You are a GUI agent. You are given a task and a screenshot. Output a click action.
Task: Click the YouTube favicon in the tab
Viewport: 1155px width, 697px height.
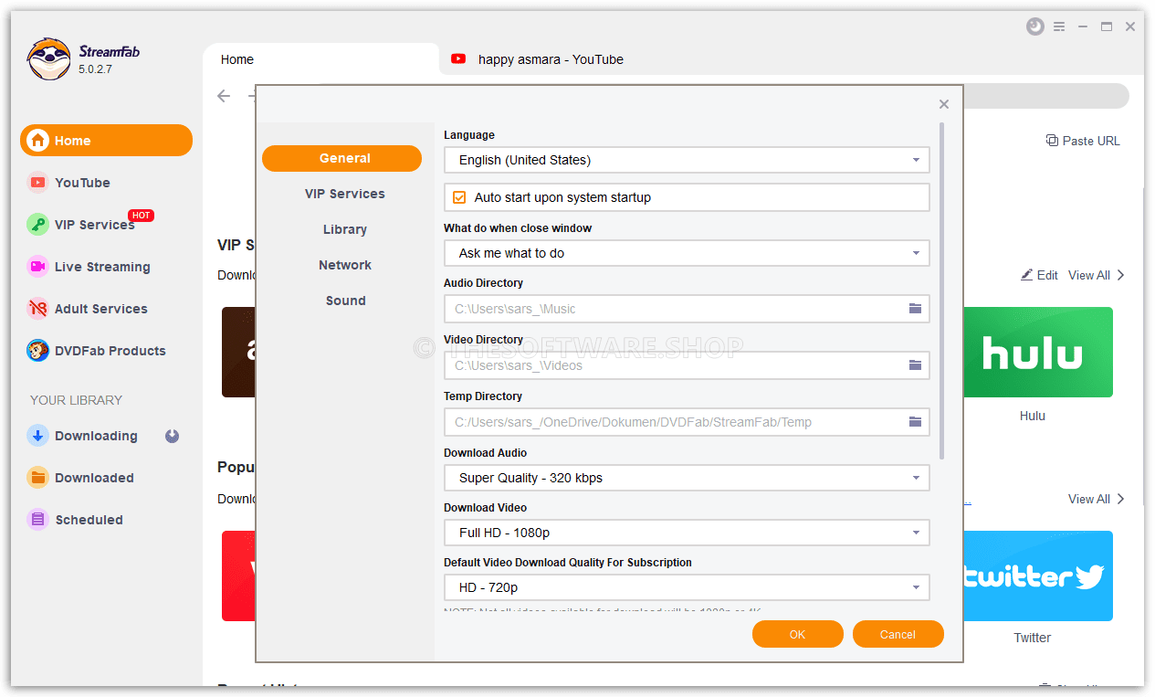tap(458, 59)
